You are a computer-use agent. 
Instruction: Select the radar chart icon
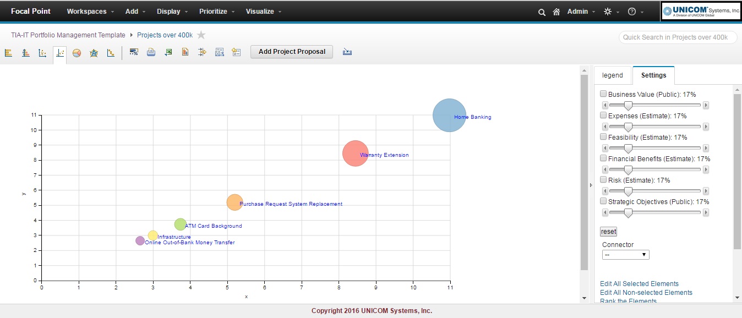coord(94,53)
